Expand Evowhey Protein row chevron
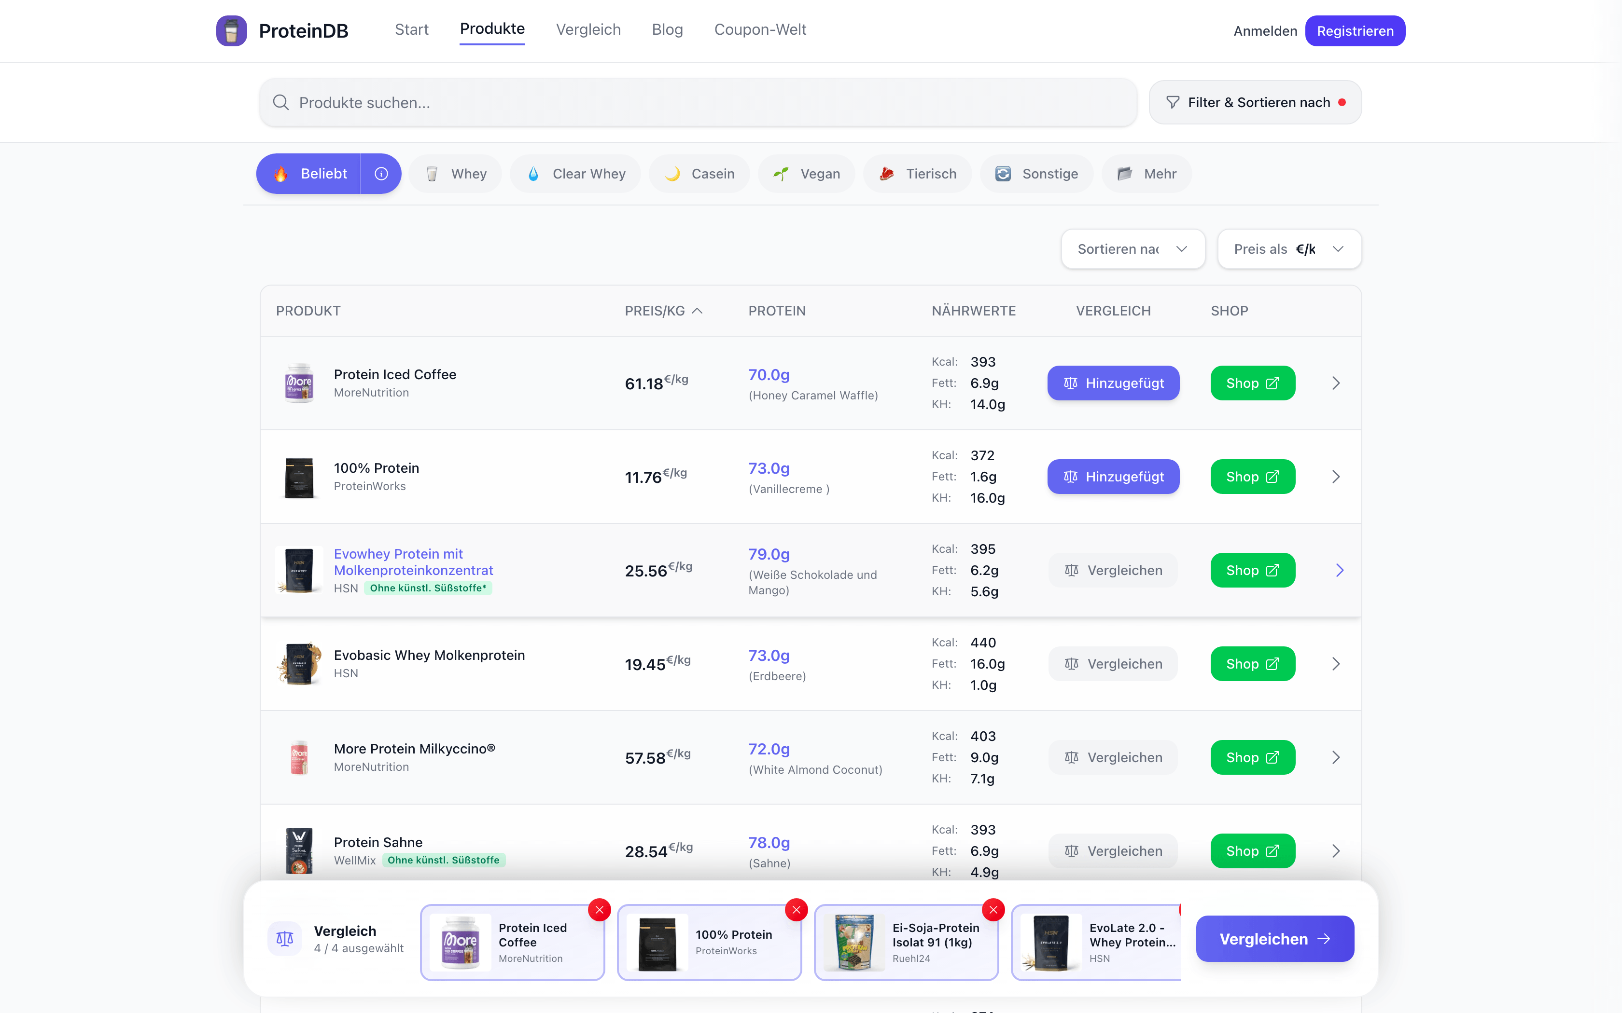This screenshot has width=1622, height=1013. (x=1339, y=570)
